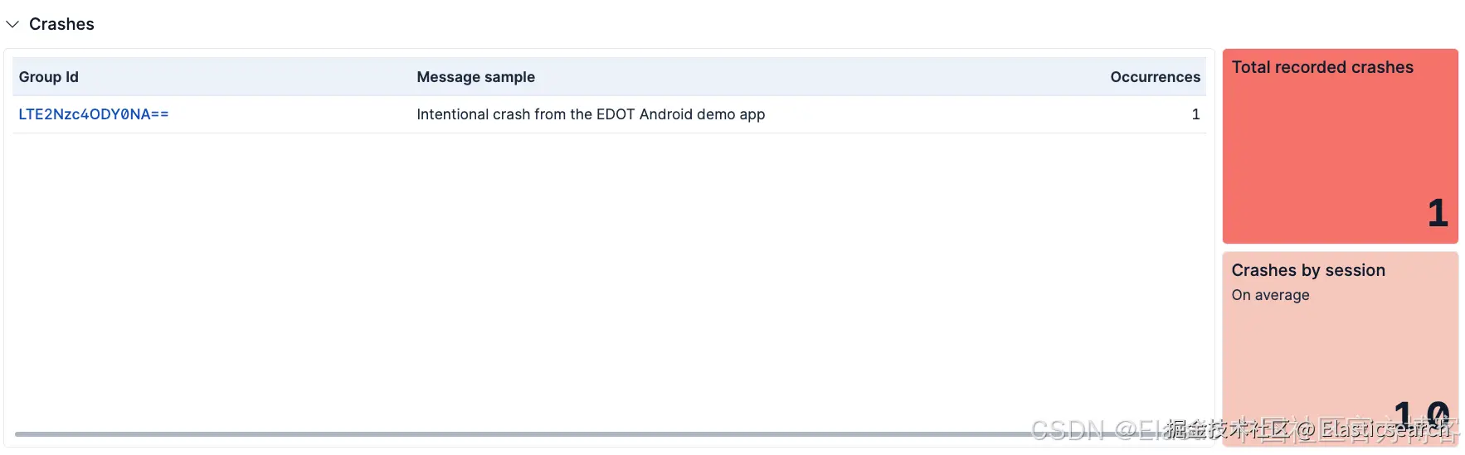Sort by the Message sample column header
The width and height of the screenshot is (1465, 455).
coord(475,77)
